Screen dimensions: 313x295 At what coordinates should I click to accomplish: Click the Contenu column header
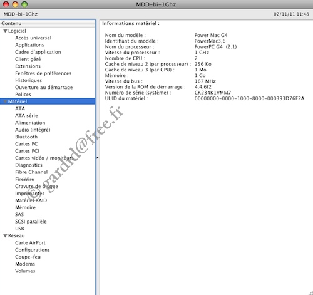(48, 23)
